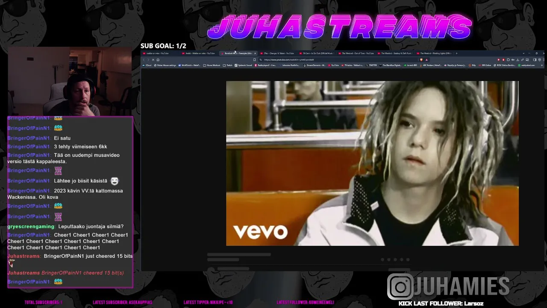
Task: Open a new browser tab with plus button
Action: pos(456,53)
